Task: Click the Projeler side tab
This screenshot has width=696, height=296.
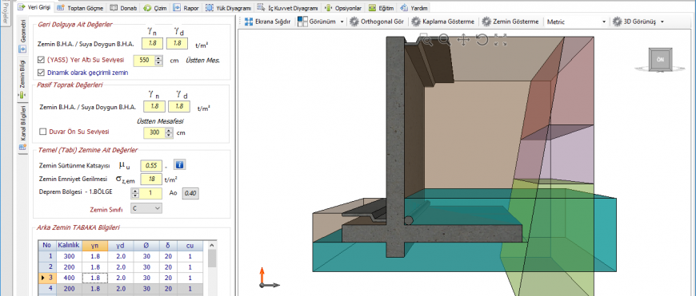Action: pyautogui.click(x=5, y=13)
